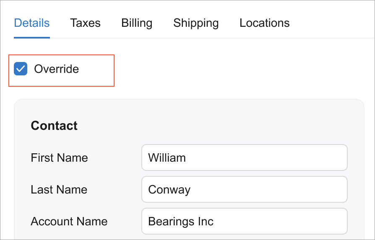Click the Override label text
Image resolution: width=375 pixels, height=240 pixels.
56,69
